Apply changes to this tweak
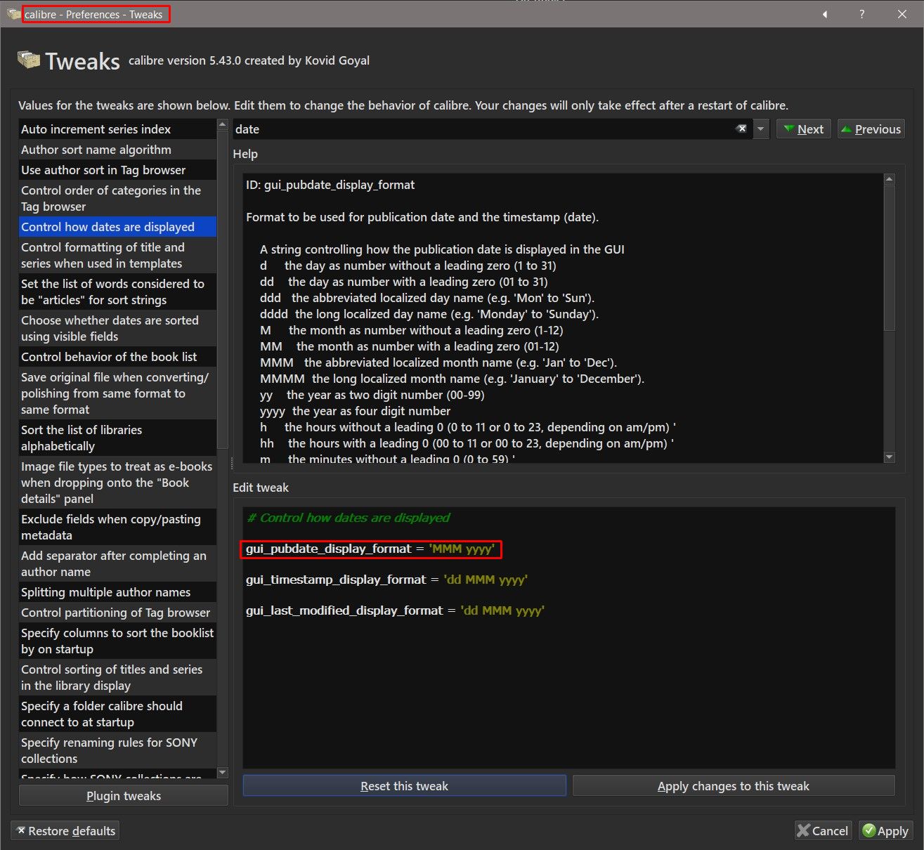The width and height of the screenshot is (924, 850). 734,786
